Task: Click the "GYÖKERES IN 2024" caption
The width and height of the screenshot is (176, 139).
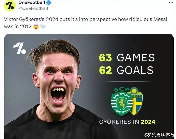Action: [x=127, y=122]
